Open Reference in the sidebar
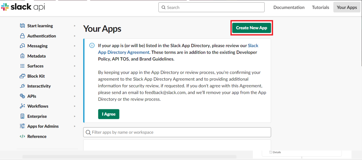The image size is (362, 160). click(37, 137)
